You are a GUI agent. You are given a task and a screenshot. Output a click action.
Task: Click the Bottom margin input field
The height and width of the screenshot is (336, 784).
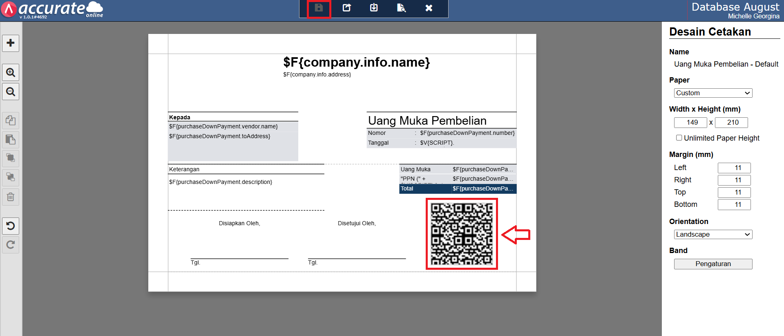[734, 205]
